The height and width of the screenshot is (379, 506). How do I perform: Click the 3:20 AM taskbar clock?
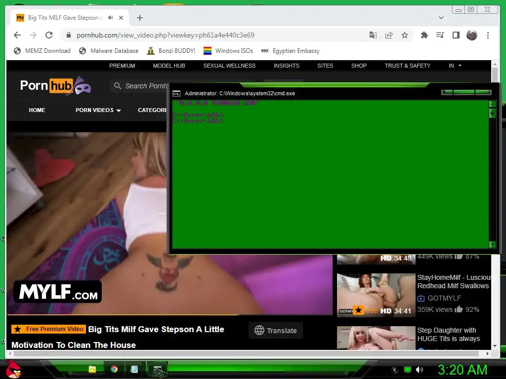point(463,370)
